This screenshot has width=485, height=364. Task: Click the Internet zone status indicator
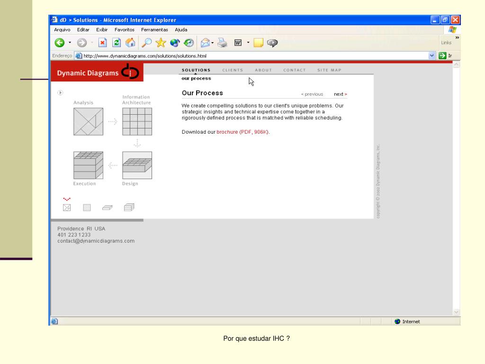[407, 322]
